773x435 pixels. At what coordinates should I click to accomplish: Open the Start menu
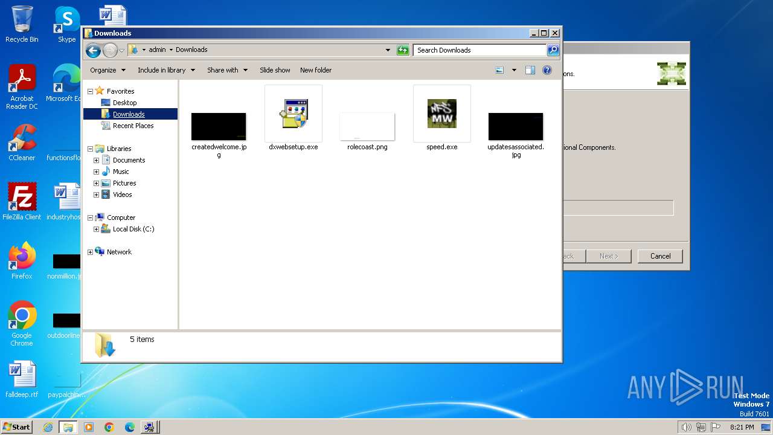click(x=17, y=427)
